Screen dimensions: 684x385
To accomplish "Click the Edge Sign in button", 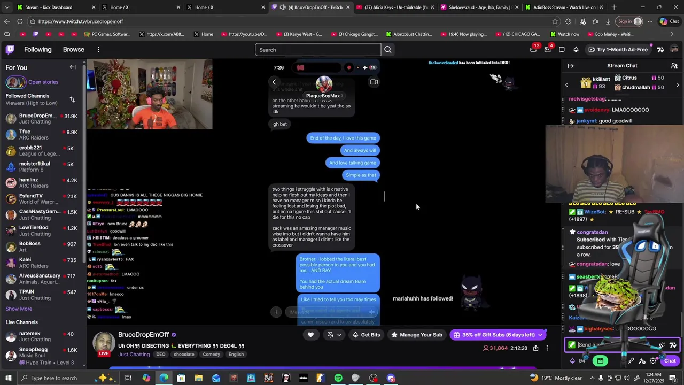I will point(629,21).
